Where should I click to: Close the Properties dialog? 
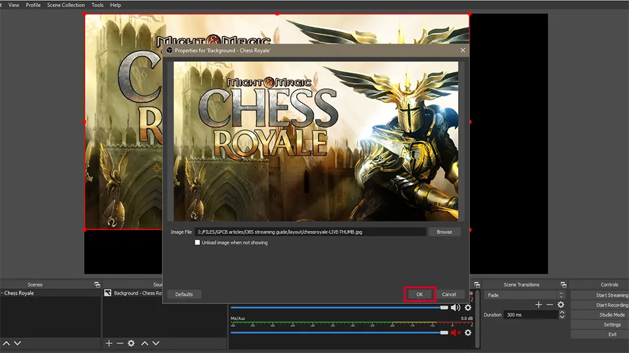click(463, 50)
